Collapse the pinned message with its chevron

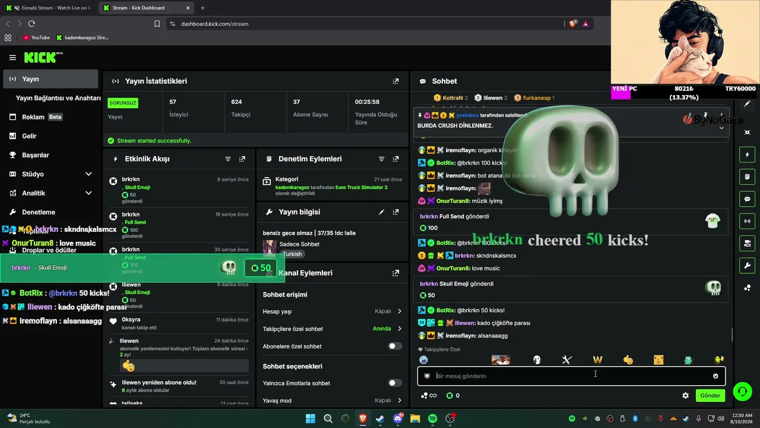(721, 128)
